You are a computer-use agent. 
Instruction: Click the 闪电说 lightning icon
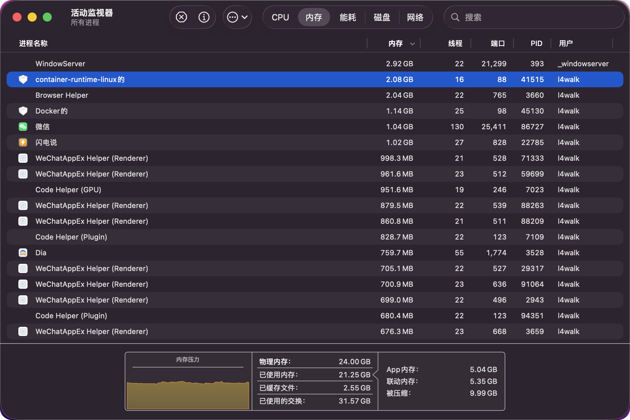pos(23,142)
